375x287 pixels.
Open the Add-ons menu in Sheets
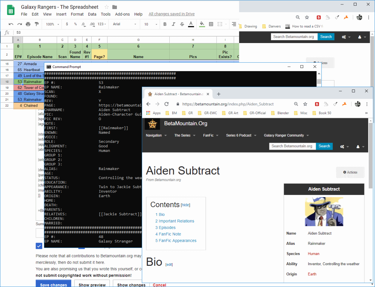122,14
